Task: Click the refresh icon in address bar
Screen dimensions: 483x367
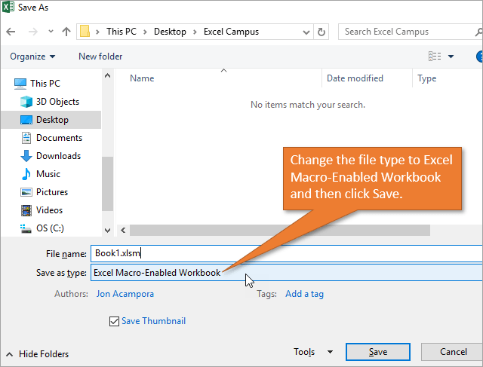Action: 322,32
